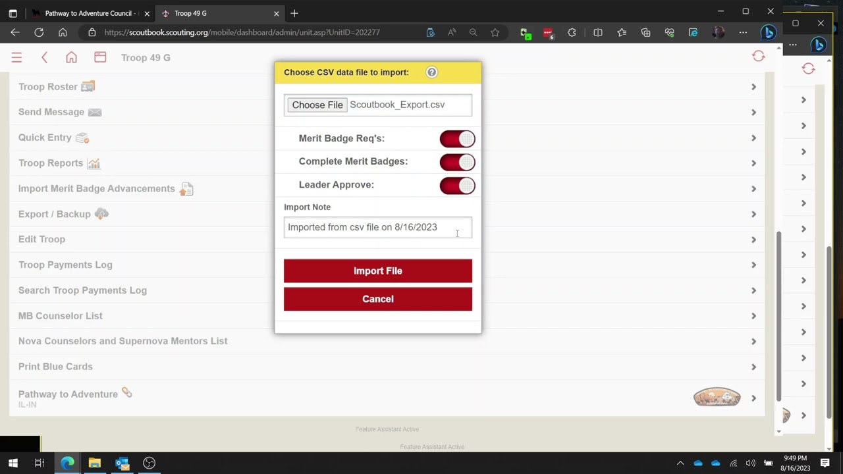Click the red back chevron beside the home icon
The width and height of the screenshot is (843, 474).
(45, 58)
